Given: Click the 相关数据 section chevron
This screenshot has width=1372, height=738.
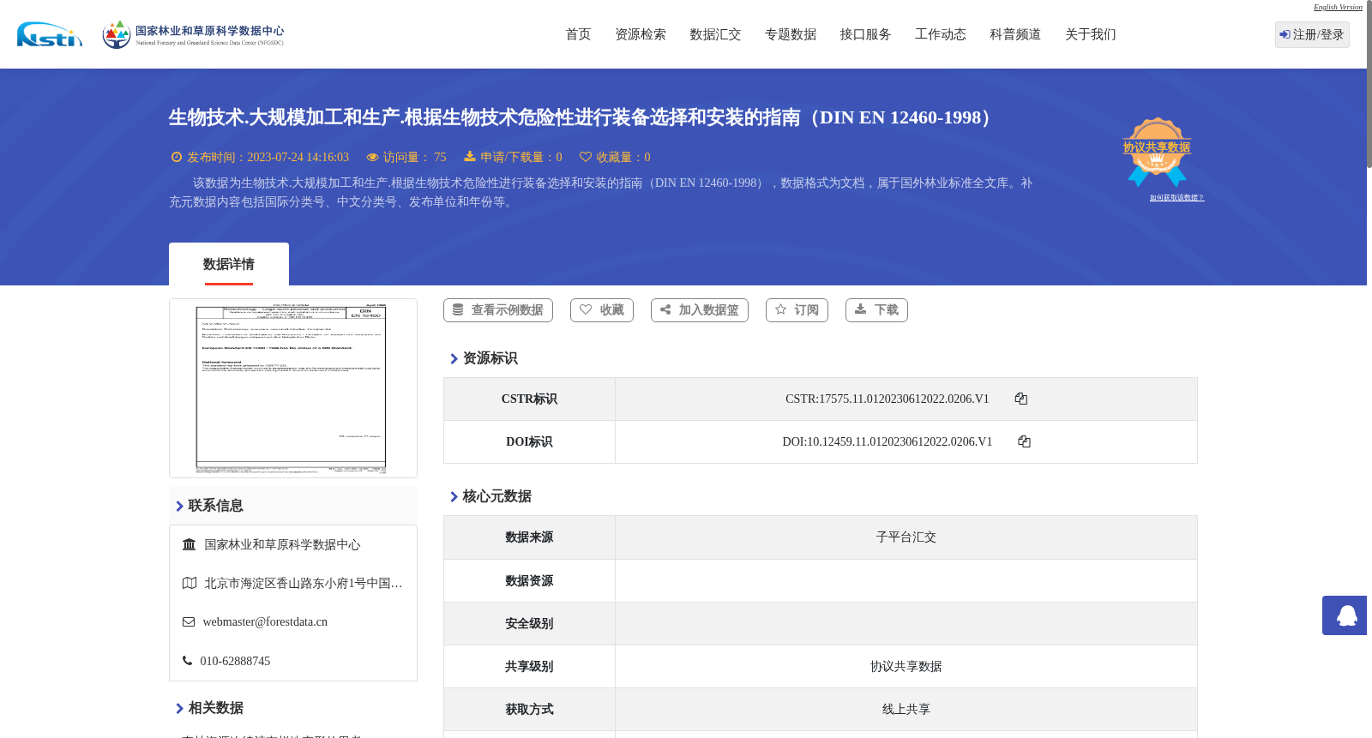Looking at the screenshot, I should click(179, 708).
